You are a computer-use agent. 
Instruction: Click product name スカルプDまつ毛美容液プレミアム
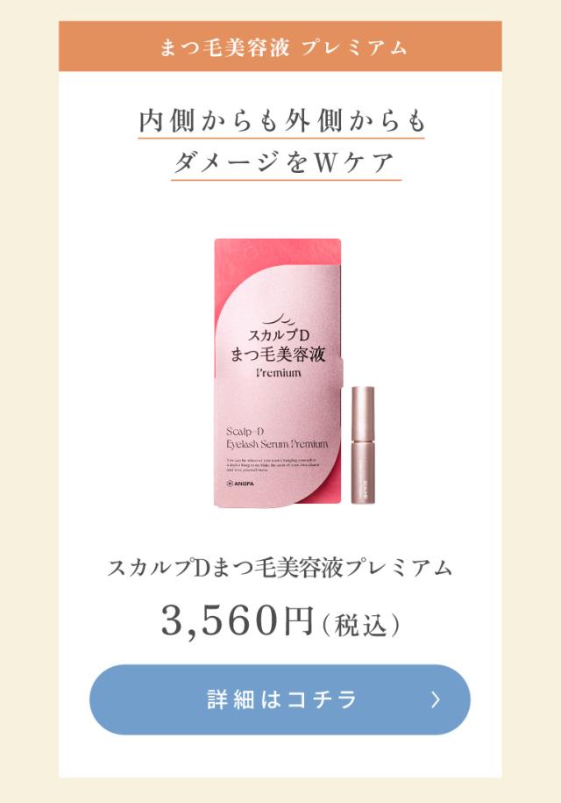[280, 568]
